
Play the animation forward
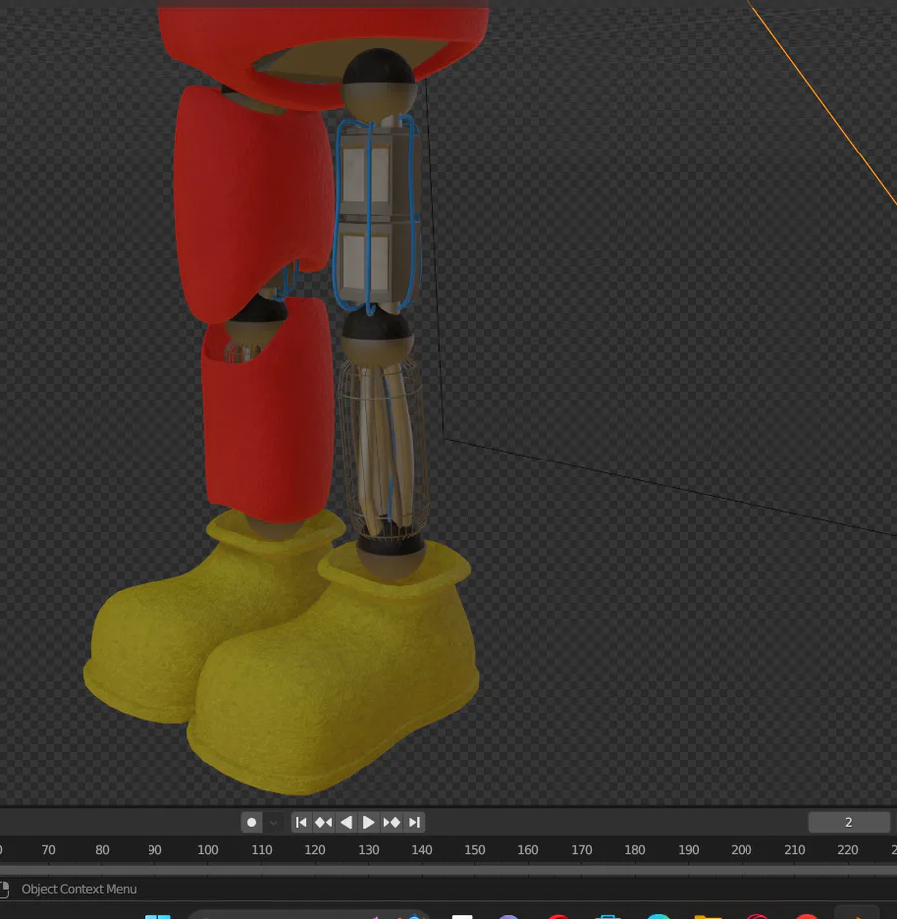click(x=369, y=823)
